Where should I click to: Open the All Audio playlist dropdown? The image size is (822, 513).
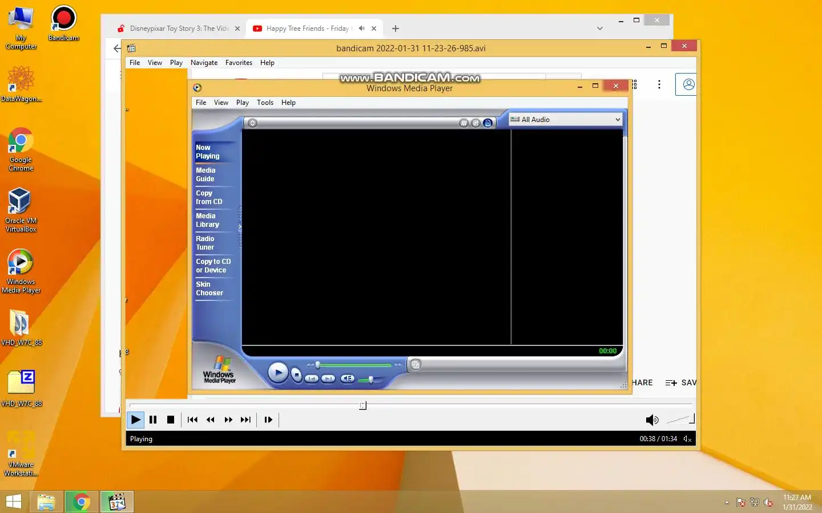pos(565,120)
